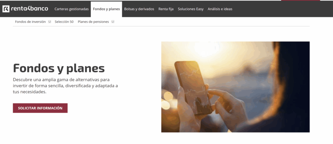Viewport: 333px width, 144px height.
Task: Click the large Fondos y planes heading
Action: coord(59,68)
